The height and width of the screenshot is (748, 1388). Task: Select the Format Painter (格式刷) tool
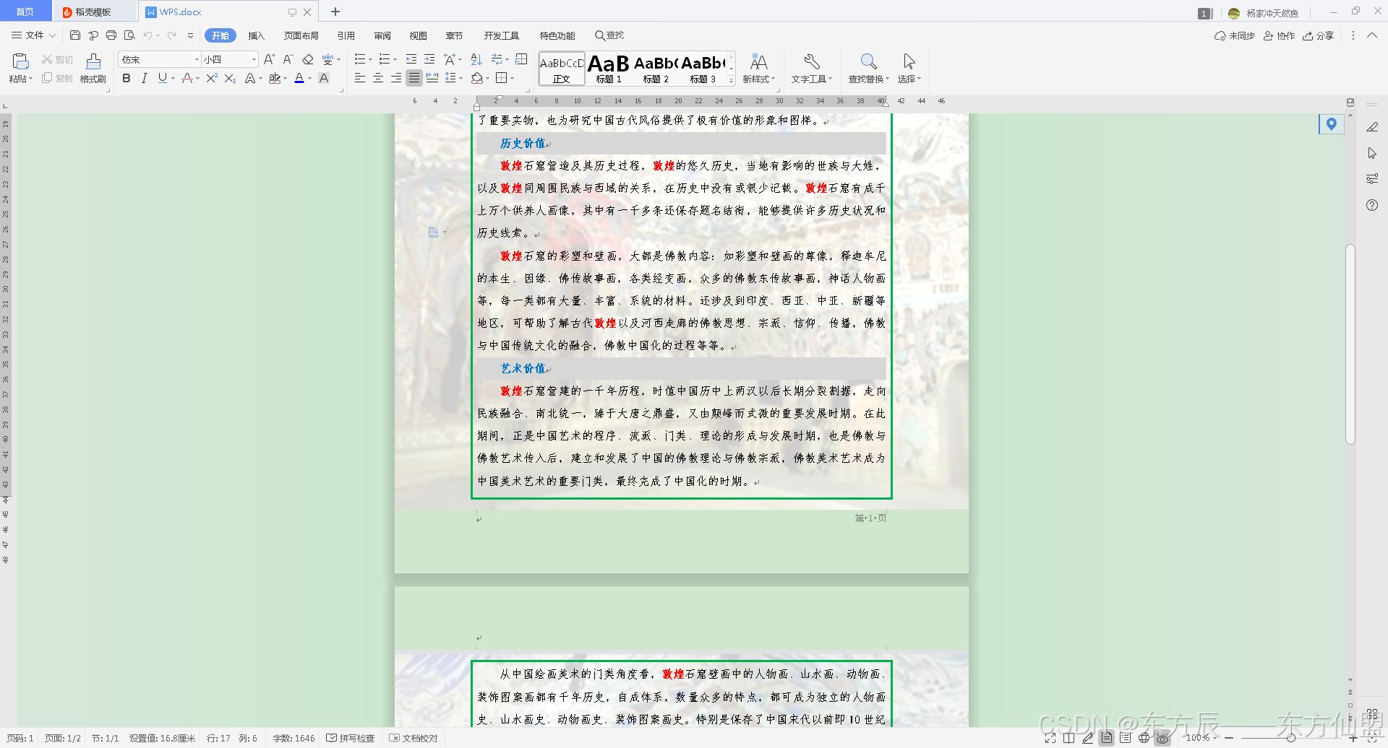tap(93, 69)
